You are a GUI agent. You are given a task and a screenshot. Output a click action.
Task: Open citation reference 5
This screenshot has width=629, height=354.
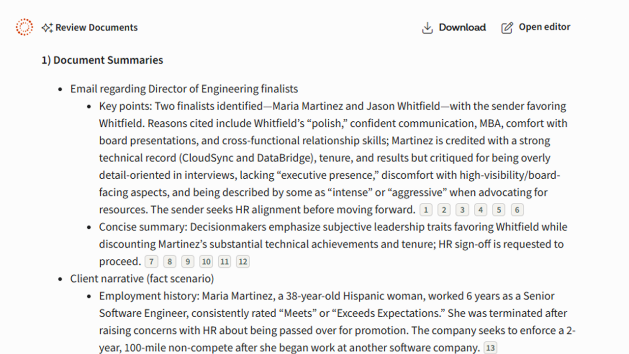[x=498, y=210]
